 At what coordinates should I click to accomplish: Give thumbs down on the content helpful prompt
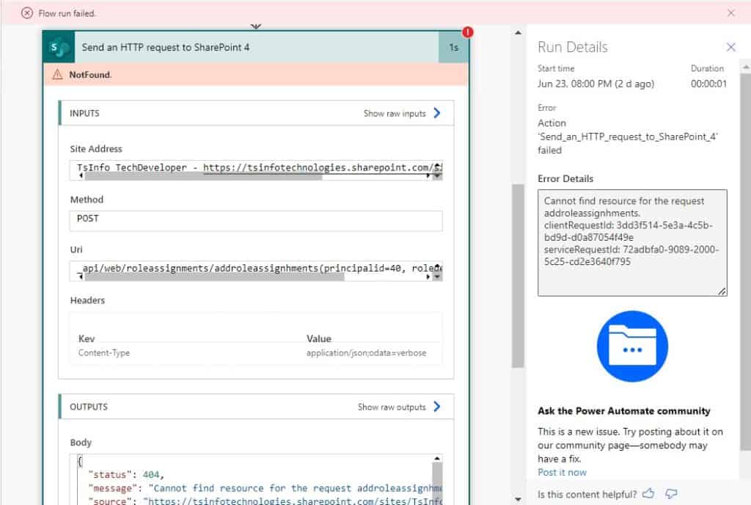coord(671,495)
